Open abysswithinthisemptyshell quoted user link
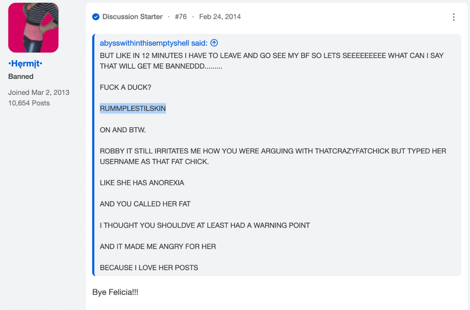The width and height of the screenshot is (470, 310). tap(154, 43)
